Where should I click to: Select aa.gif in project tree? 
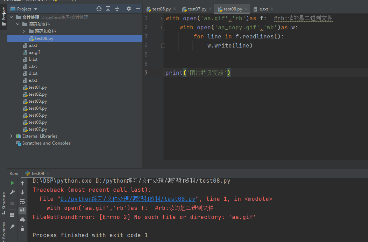[34, 52]
